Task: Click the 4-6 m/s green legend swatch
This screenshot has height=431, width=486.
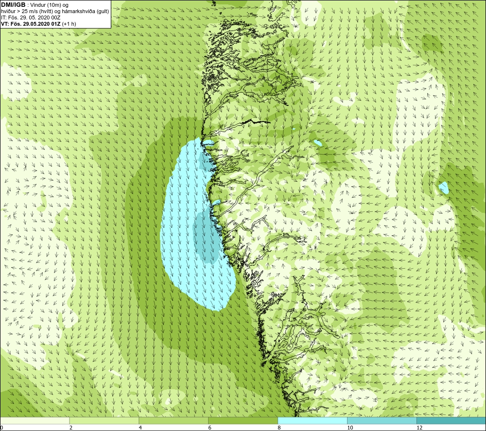Action: (174, 420)
